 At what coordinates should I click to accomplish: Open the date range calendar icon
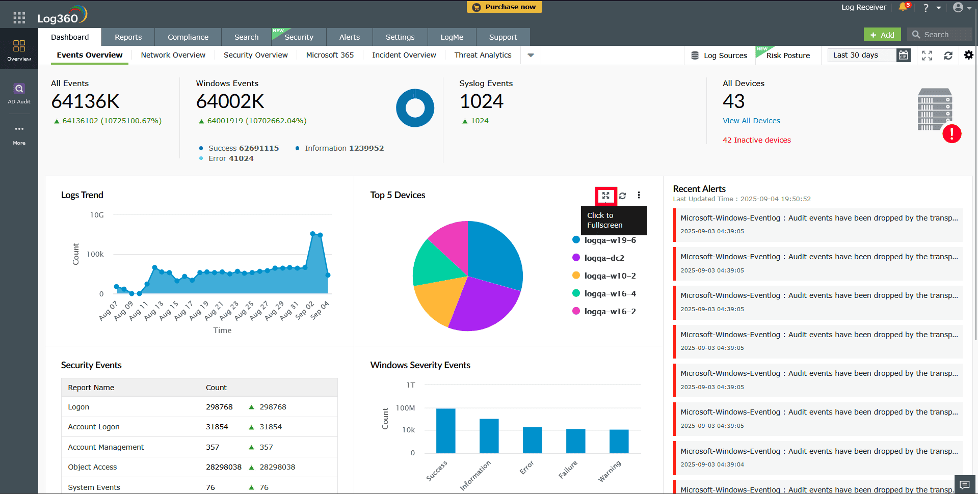click(904, 55)
